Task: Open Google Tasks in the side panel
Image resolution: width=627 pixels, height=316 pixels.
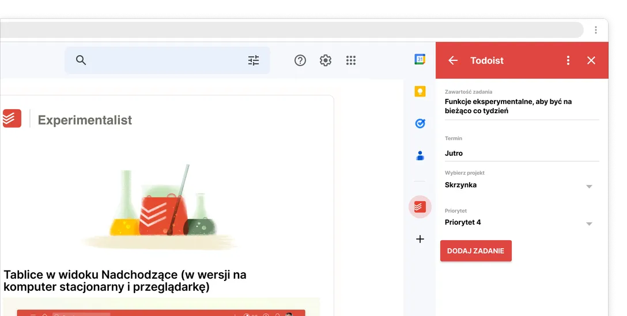Action: pyautogui.click(x=420, y=123)
